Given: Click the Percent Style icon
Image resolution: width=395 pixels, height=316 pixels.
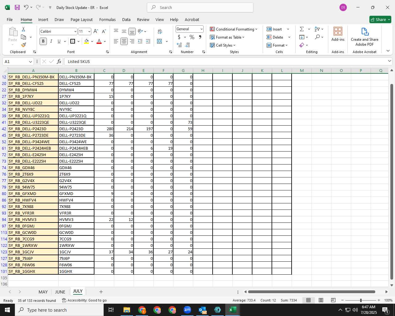Looking at the screenshot, I should (192, 37).
